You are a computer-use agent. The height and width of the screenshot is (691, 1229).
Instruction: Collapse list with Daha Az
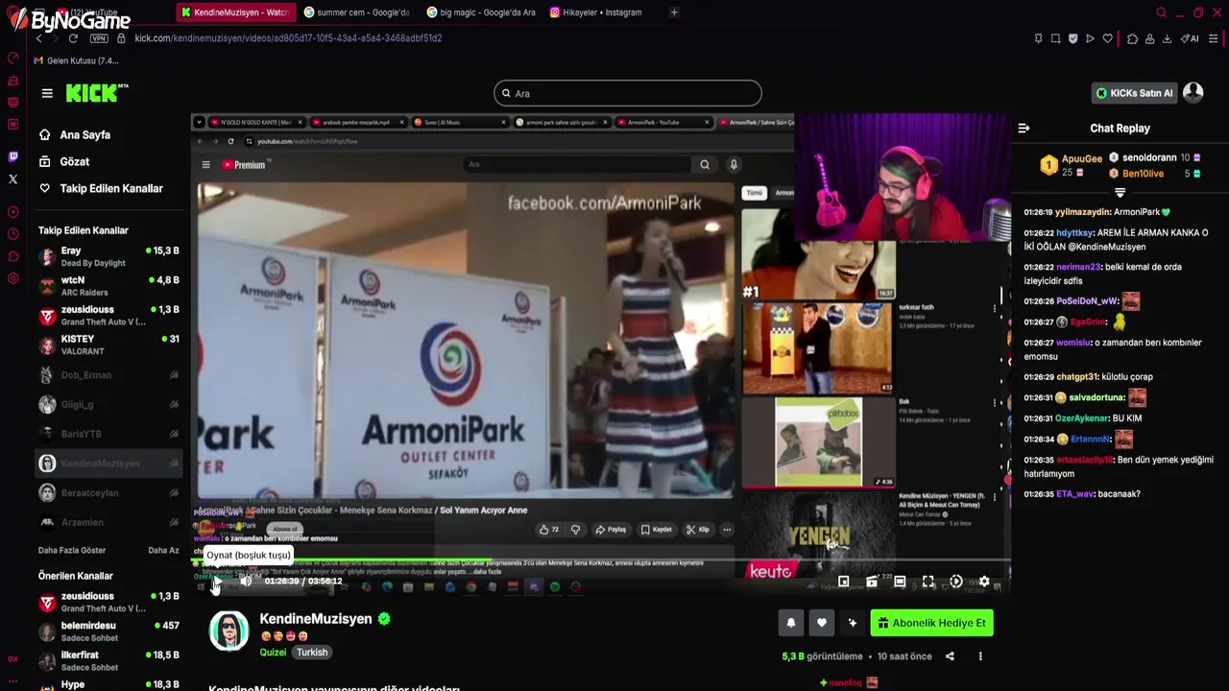point(163,550)
